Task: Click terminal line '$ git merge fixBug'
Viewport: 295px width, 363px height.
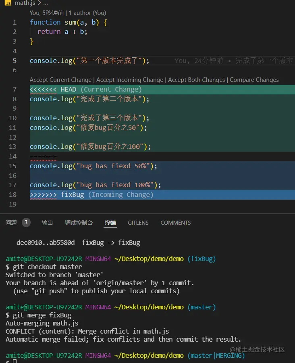Action: [x=38, y=315]
